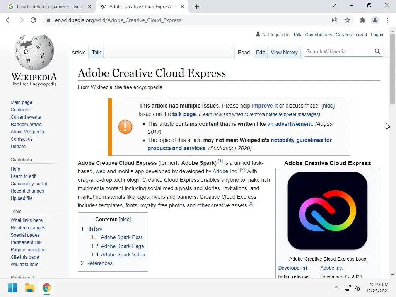Jump to Adobe Spark Post section

121,237
